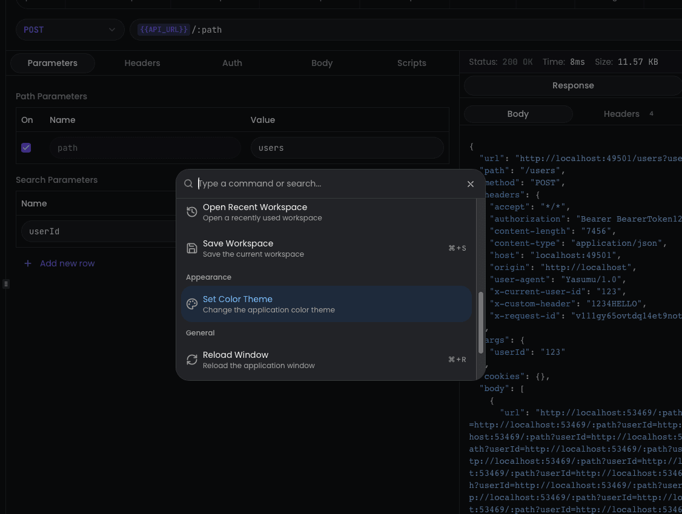682x514 pixels.
Task: Click the save icon next to Save Workspace
Action: (192, 248)
